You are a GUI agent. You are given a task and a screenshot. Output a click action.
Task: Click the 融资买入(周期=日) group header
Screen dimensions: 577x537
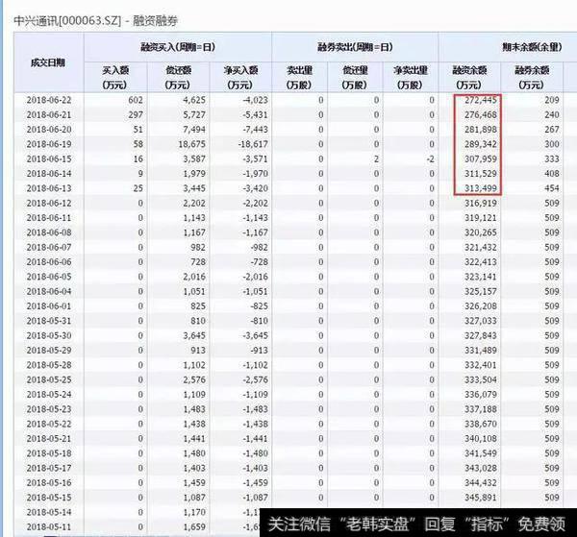178,47
